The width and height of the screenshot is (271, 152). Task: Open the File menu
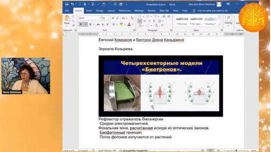(67, 11)
